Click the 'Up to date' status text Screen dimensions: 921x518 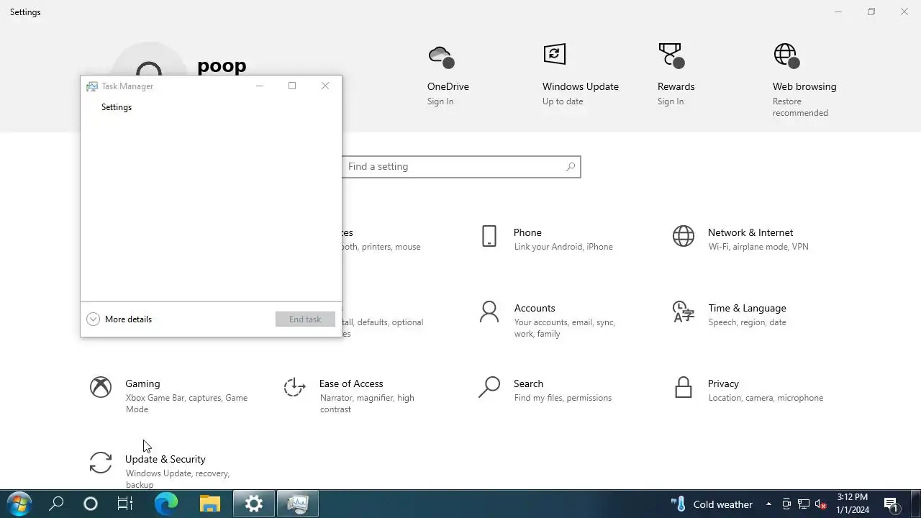(563, 101)
